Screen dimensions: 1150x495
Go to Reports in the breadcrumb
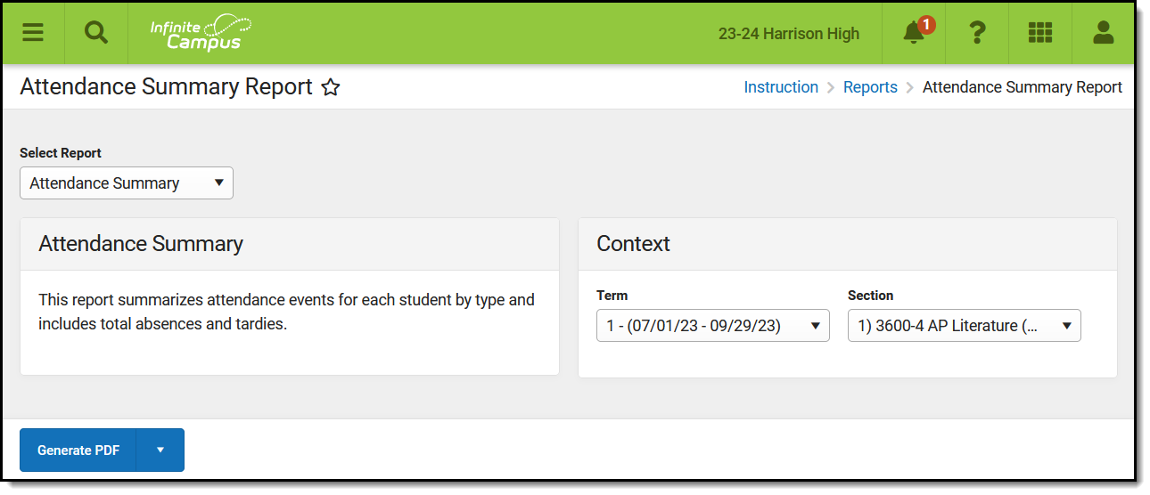pyautogui.click(x=870, y=87)
